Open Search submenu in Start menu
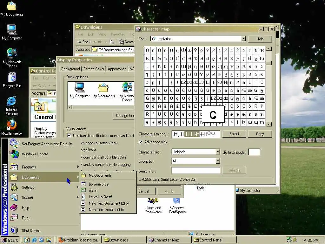The width and height of the screenshot is (325, 244). click(x=44, y=198)
